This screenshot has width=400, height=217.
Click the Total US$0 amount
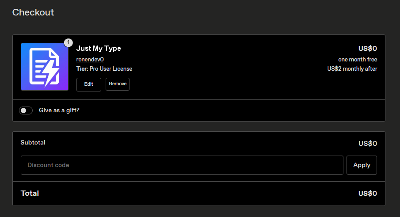(x=368, y=193)
